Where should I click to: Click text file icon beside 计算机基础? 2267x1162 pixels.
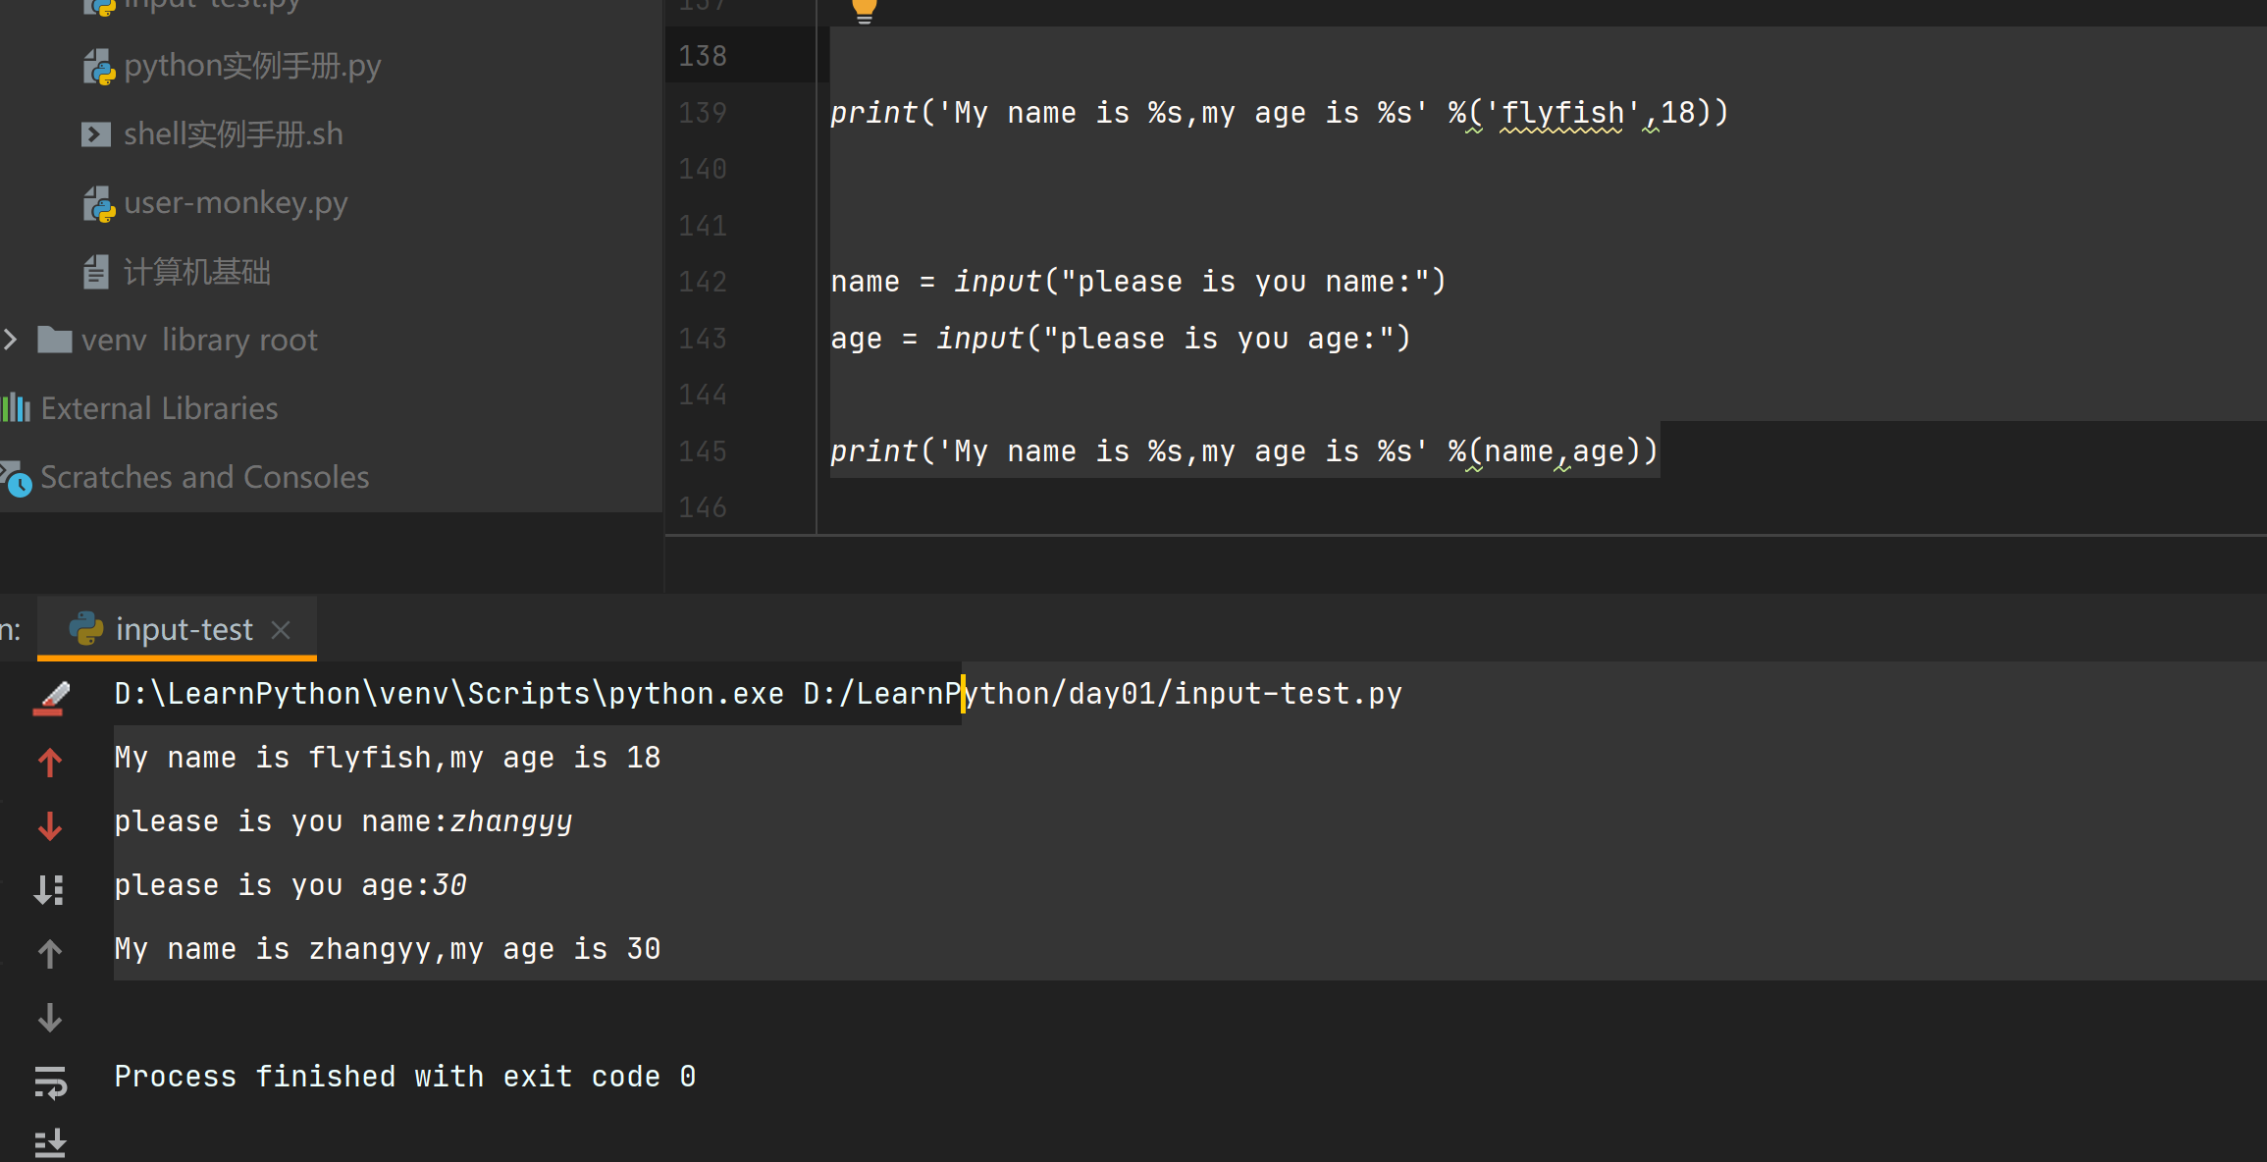[95, 272]
